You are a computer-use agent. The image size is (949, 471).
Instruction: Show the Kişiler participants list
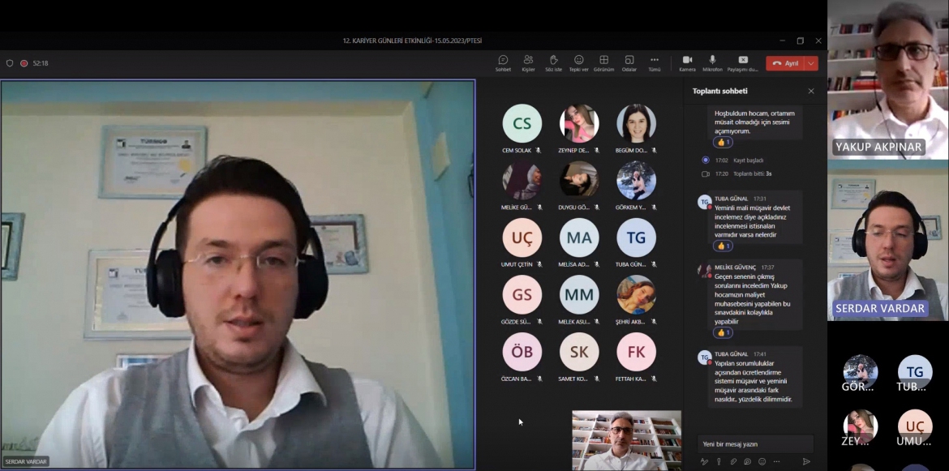pyautogui.click(x=528, y=63)
